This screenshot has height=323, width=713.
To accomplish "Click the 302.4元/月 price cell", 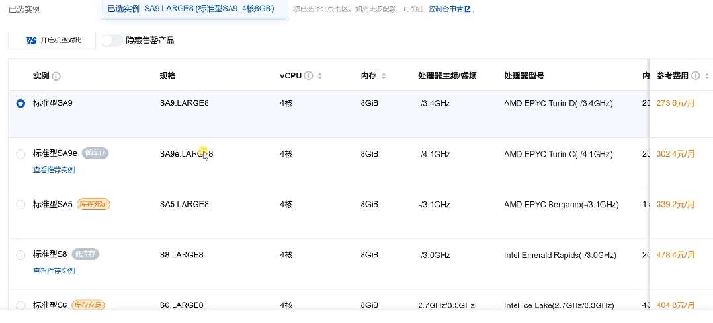I will tap(675, 154).
